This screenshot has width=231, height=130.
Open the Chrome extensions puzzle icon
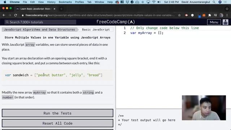[x=209, y=15]
